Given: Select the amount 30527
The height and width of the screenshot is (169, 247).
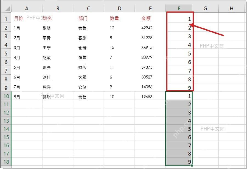Looking at the screenshot, I should click(x=147, y=77).
